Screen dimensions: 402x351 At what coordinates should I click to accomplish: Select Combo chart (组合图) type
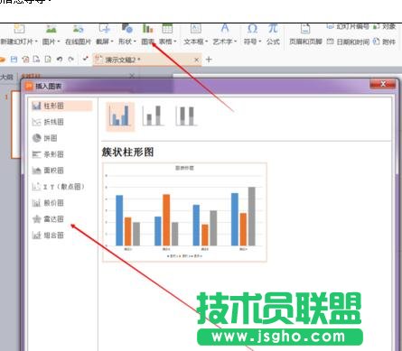[48, 236]
